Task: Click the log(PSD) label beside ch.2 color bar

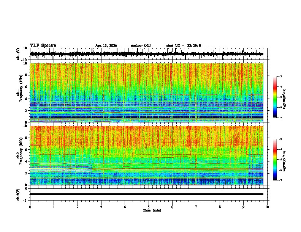Action: (x=285, y=161)
